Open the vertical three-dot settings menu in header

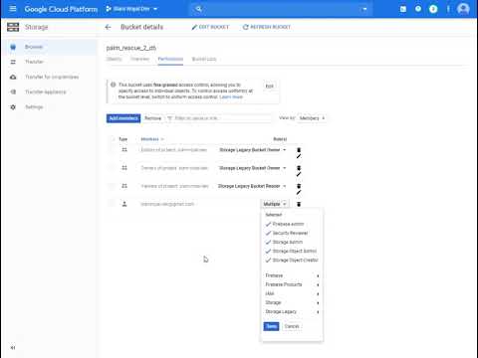point(448,9)
